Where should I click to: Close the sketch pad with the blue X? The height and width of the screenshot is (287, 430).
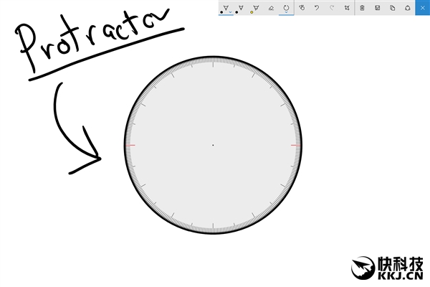(423, 8)
